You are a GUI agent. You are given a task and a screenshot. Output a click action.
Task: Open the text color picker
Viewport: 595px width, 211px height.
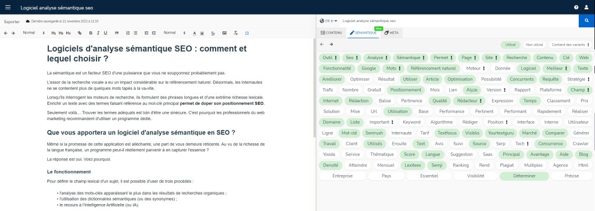[195, 34]
